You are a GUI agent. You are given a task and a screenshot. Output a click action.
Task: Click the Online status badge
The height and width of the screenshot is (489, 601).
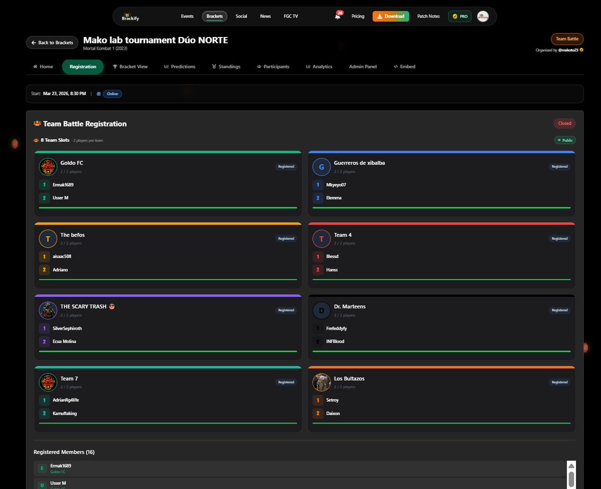(x=113, y=94)
